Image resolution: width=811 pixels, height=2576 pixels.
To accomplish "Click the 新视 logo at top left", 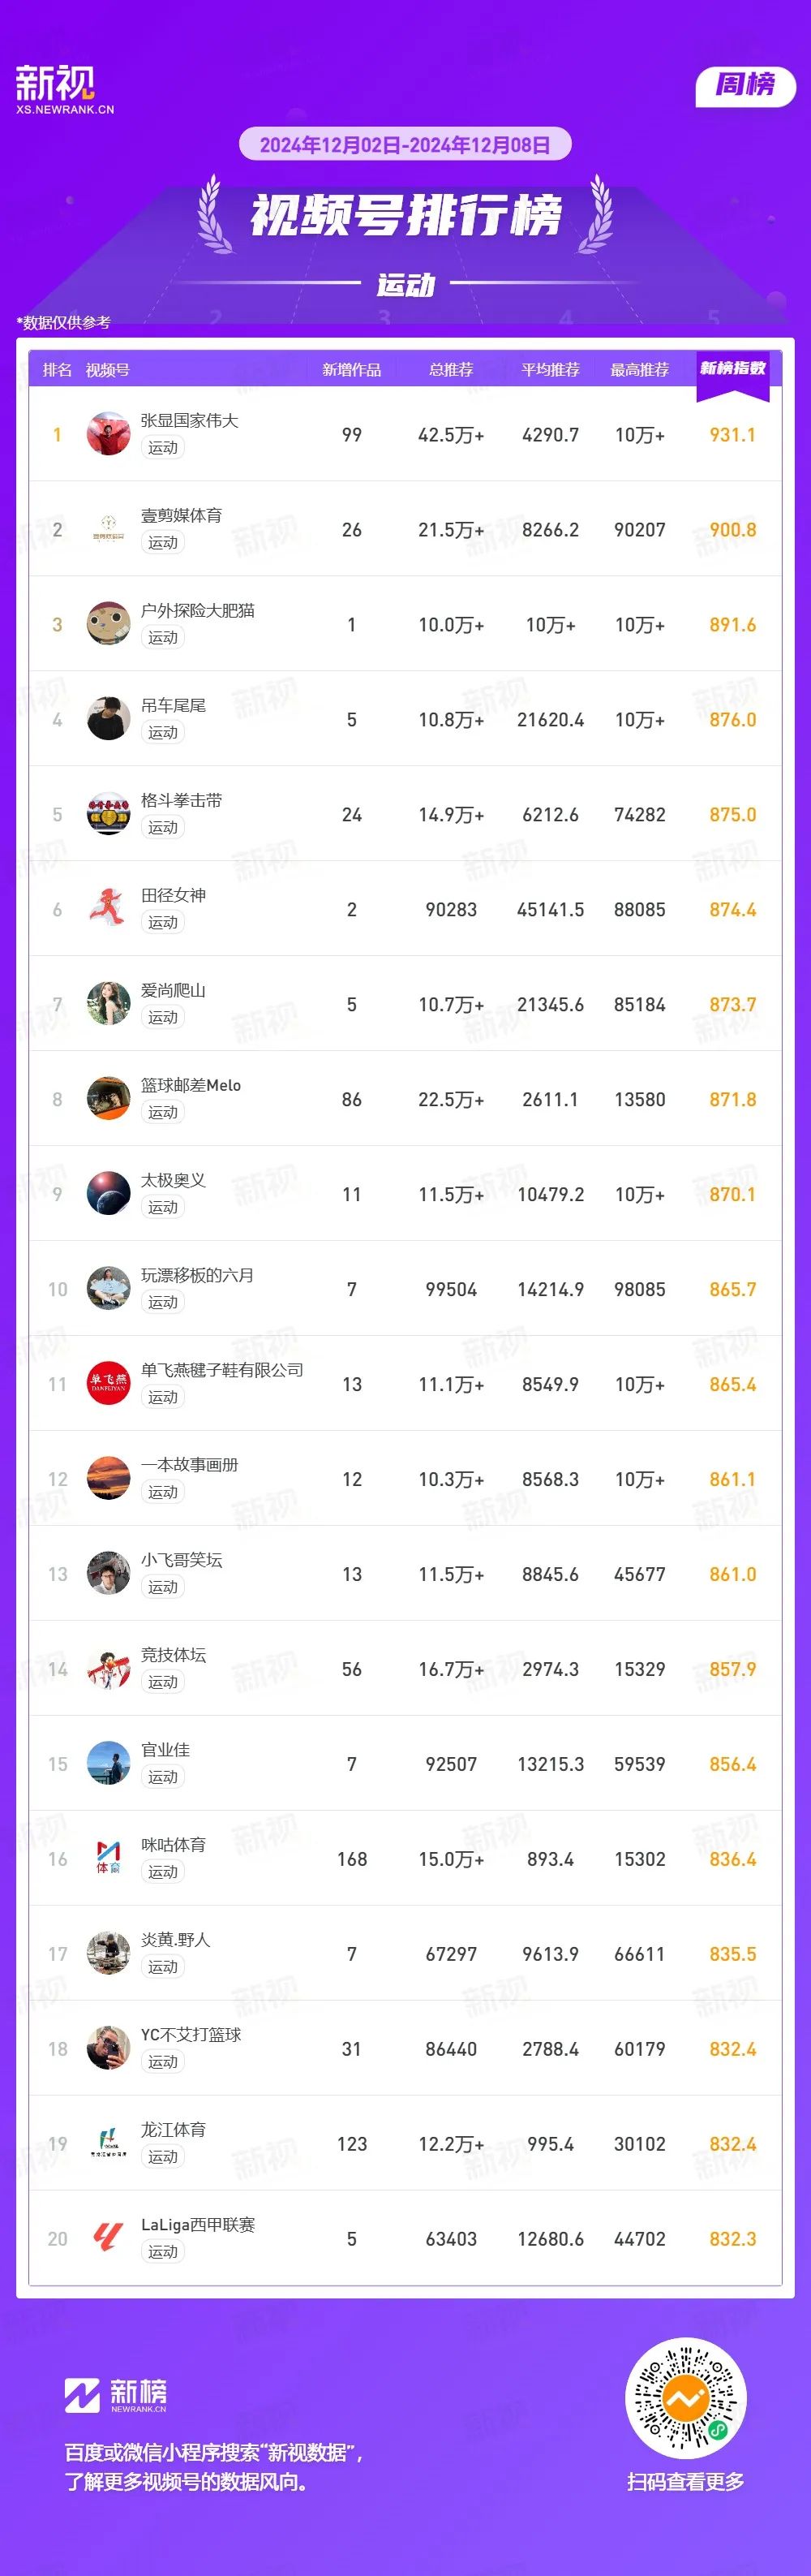I will coord(65,90).
